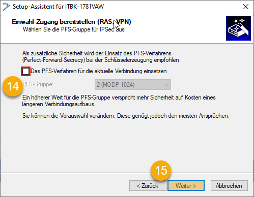Continue with the Weiter button
This screenshot has height=197, width=254.
[x=186, y=186]
